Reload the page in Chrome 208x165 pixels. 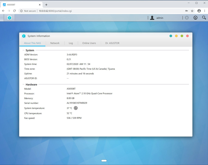click(15, 11)
